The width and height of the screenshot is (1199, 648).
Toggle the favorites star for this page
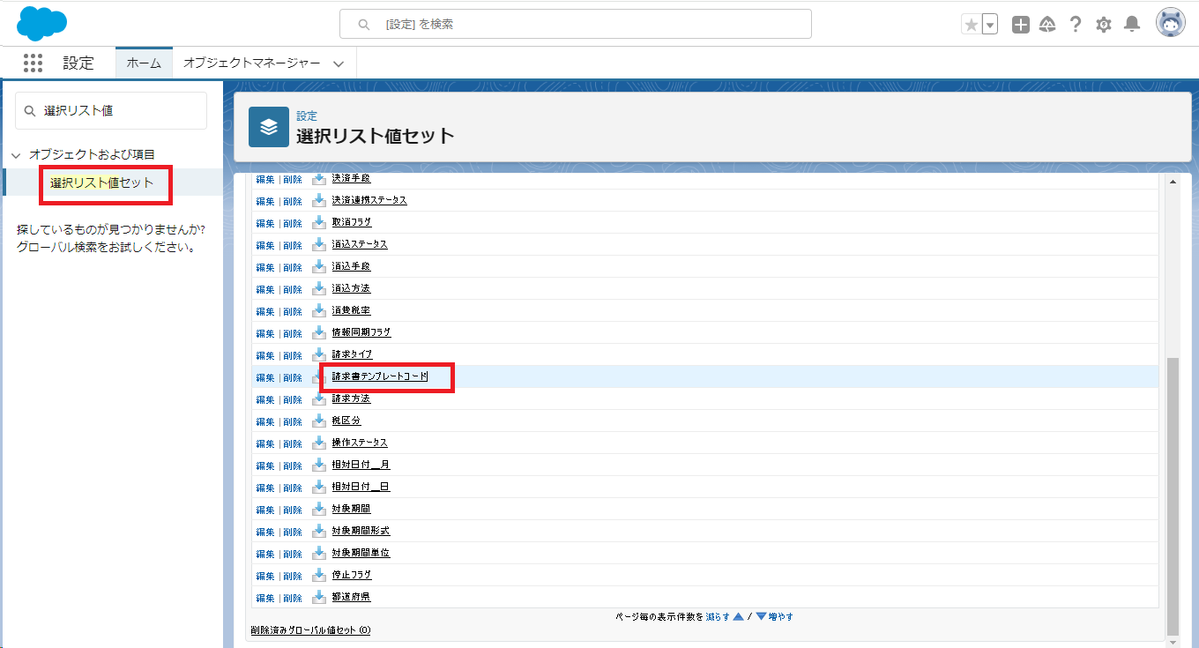(972, 25)
